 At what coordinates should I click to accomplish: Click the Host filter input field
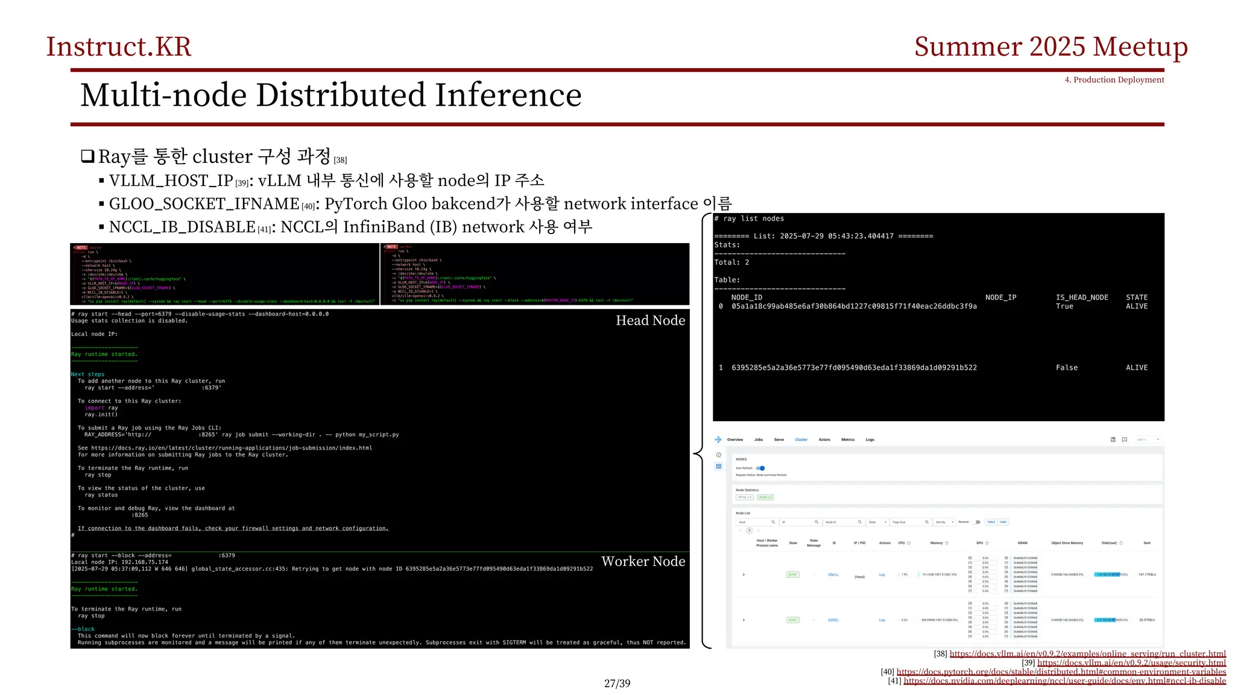pos(756,522)
